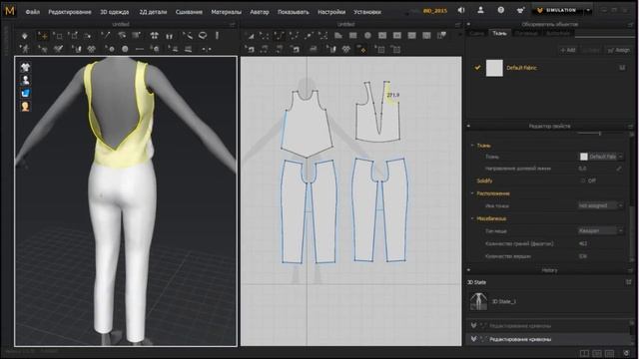Click the edit pencil next to grain direction

pyautogui.click(x=619, y=169)
